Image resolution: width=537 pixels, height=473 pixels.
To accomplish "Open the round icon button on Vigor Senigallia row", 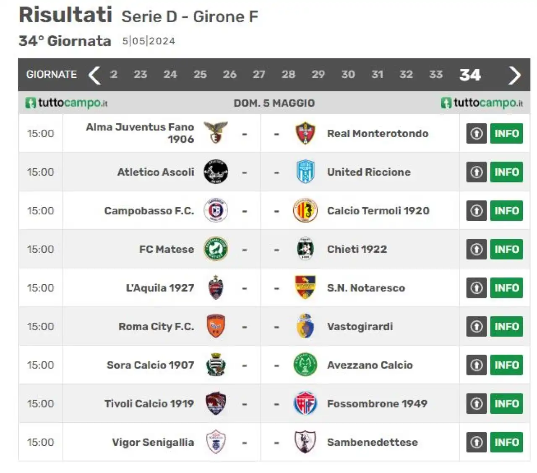I will click(x=476, y=442).
